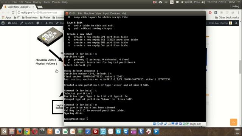The height and width of the screenshot is (136, 242).
Task: Open VirtualBox View menu
Action: tap(98, 14)
